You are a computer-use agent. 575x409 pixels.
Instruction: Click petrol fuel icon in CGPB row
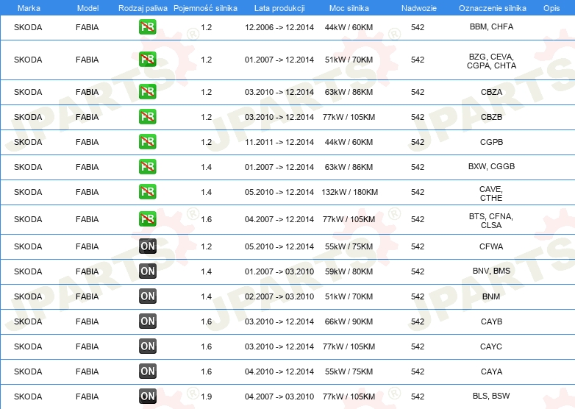pyautogui.click(x=147, y=141)
